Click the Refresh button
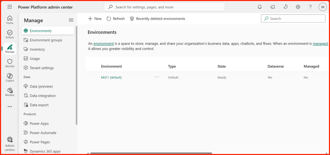The height and width of the screenshot is (155, 330). click(x=116, y=19)
